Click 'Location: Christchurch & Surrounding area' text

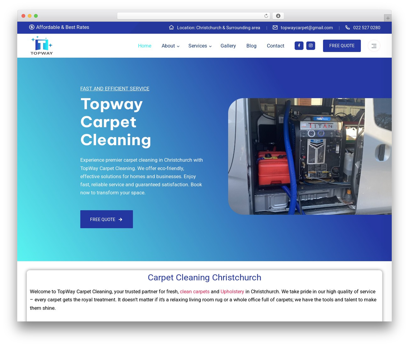point(219,28)
